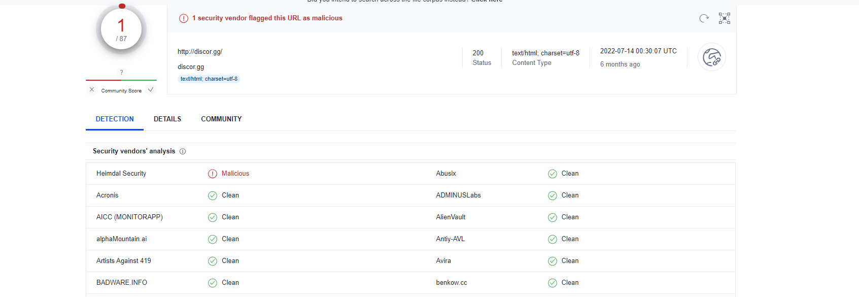
Task: Click ADMINUSLabs clean checkmark icon
Action: [x=553, y=195]
